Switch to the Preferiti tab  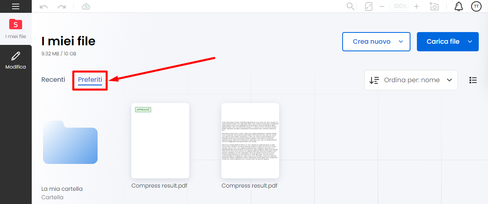coord(90,80)
